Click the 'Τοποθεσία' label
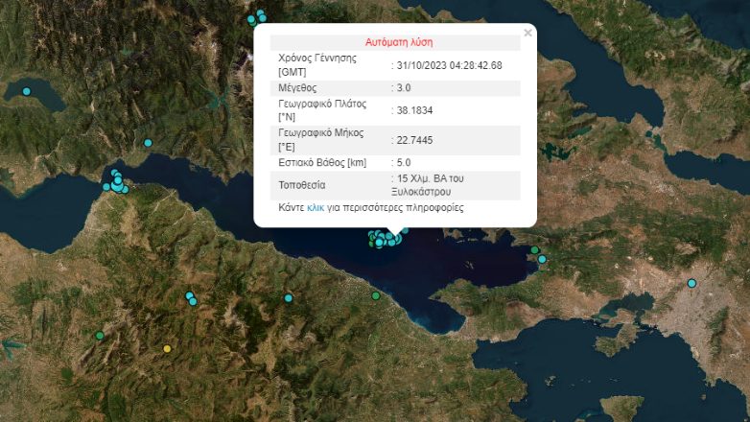This screenshot has height=422, width=750. click(302, 185)
